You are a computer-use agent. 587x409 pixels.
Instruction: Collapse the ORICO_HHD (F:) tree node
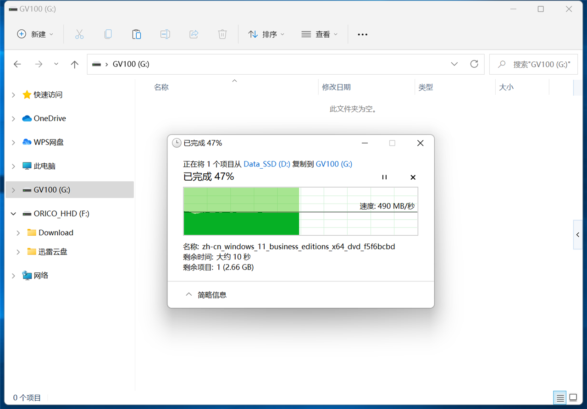pos(13,214)
